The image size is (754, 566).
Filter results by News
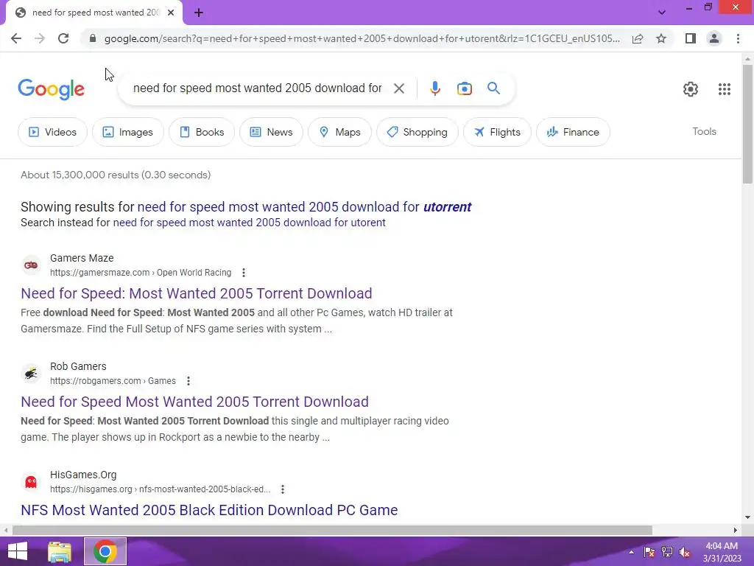pos(271,132)
